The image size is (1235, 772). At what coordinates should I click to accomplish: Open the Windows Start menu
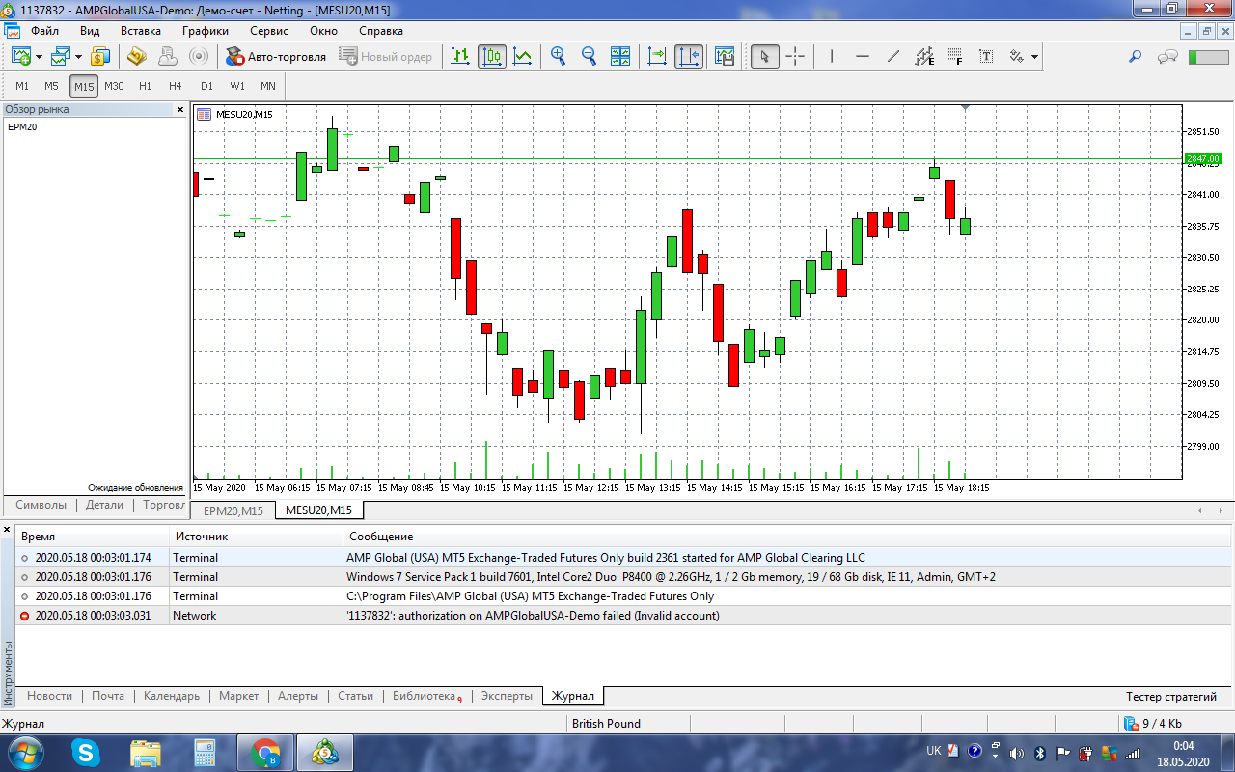[25, 752]
